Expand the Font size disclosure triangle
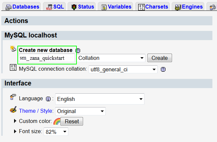Viewport: 217px width, 142px height. (15, 131)
